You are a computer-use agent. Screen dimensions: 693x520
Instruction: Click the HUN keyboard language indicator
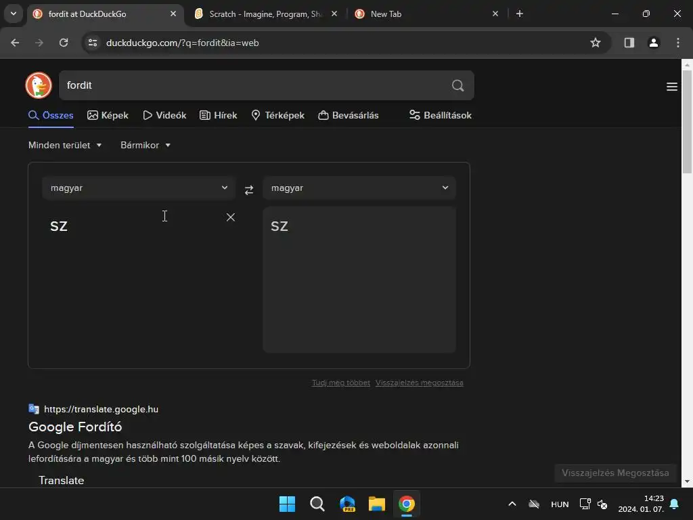point(560,504)
